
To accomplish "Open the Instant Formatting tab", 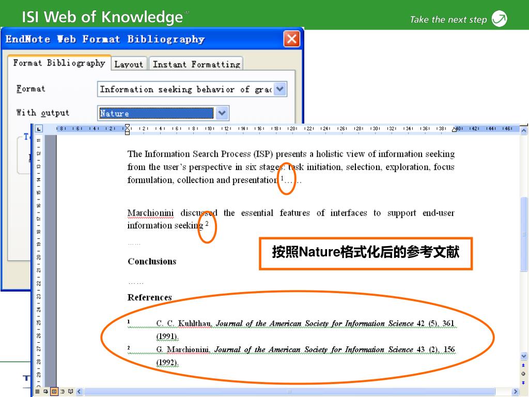I will tap(196, 64).
